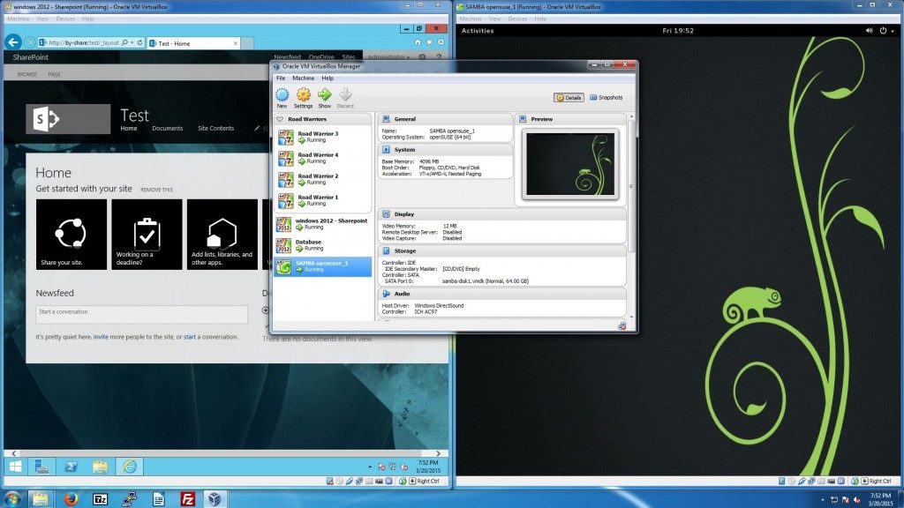904x508 pixels.
Task: Select the Test - Home browser tab
Action: (x=193, y=43)
